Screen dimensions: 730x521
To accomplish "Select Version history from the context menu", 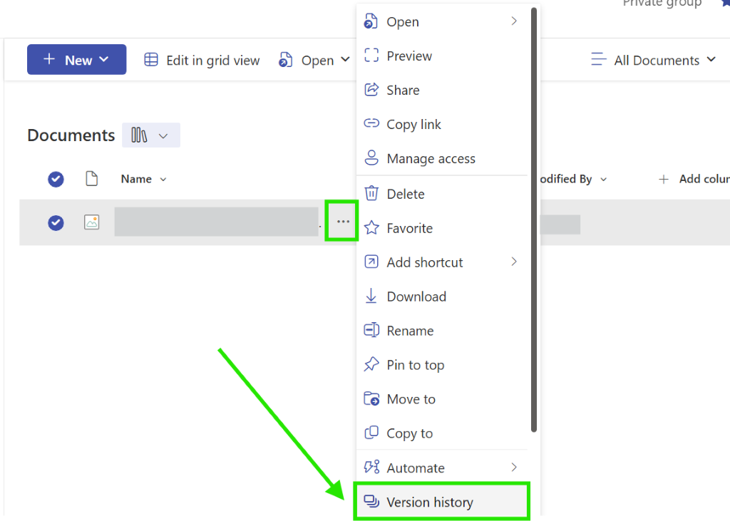I will pyautogui.click(x=442, y=502).
